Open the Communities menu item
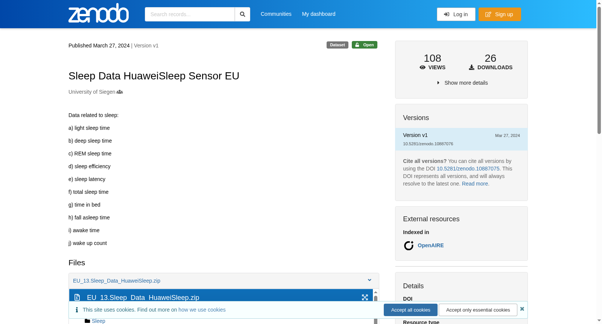This screenshot has height=324, width=602. click(x=276, y=14)
